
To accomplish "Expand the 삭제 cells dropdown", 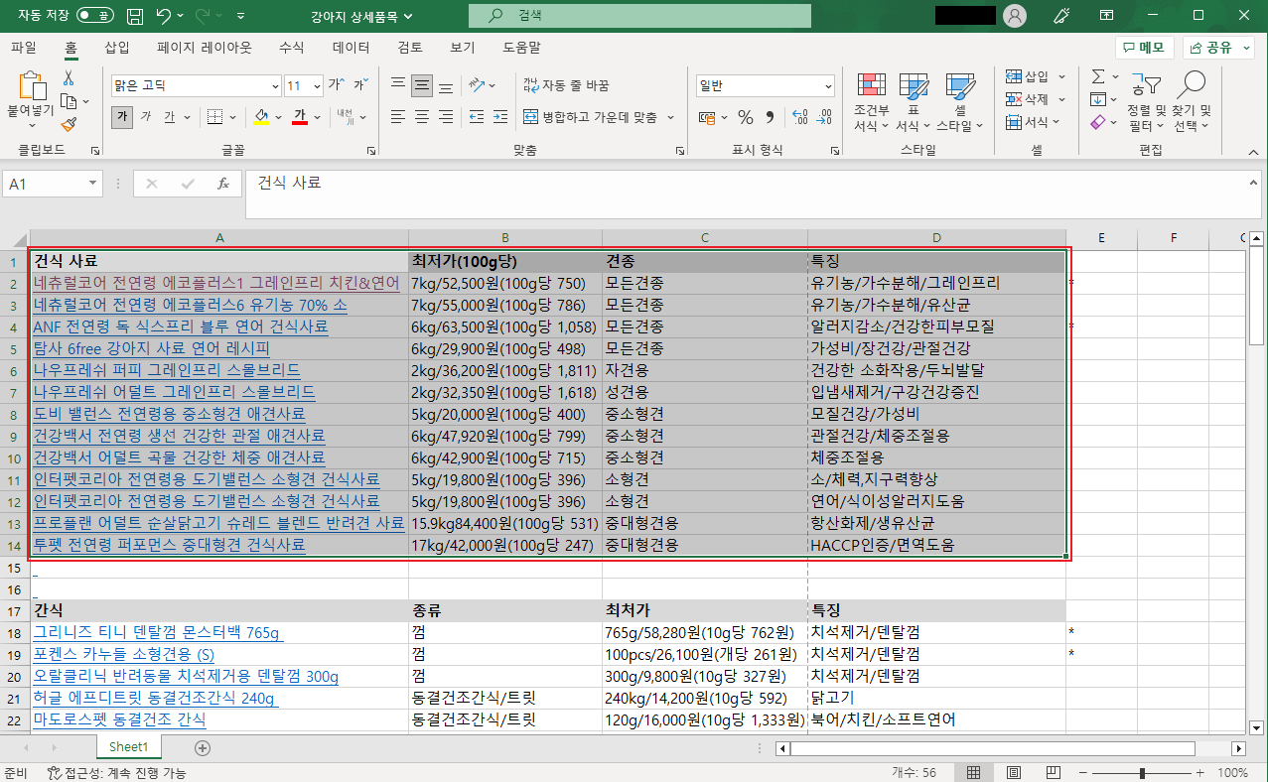I will (1061, 99).
